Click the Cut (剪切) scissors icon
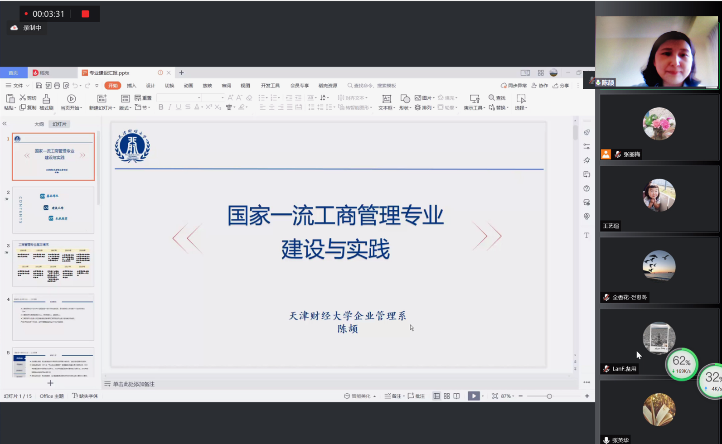The image size is (722, 444). click(x=23, y=98)
